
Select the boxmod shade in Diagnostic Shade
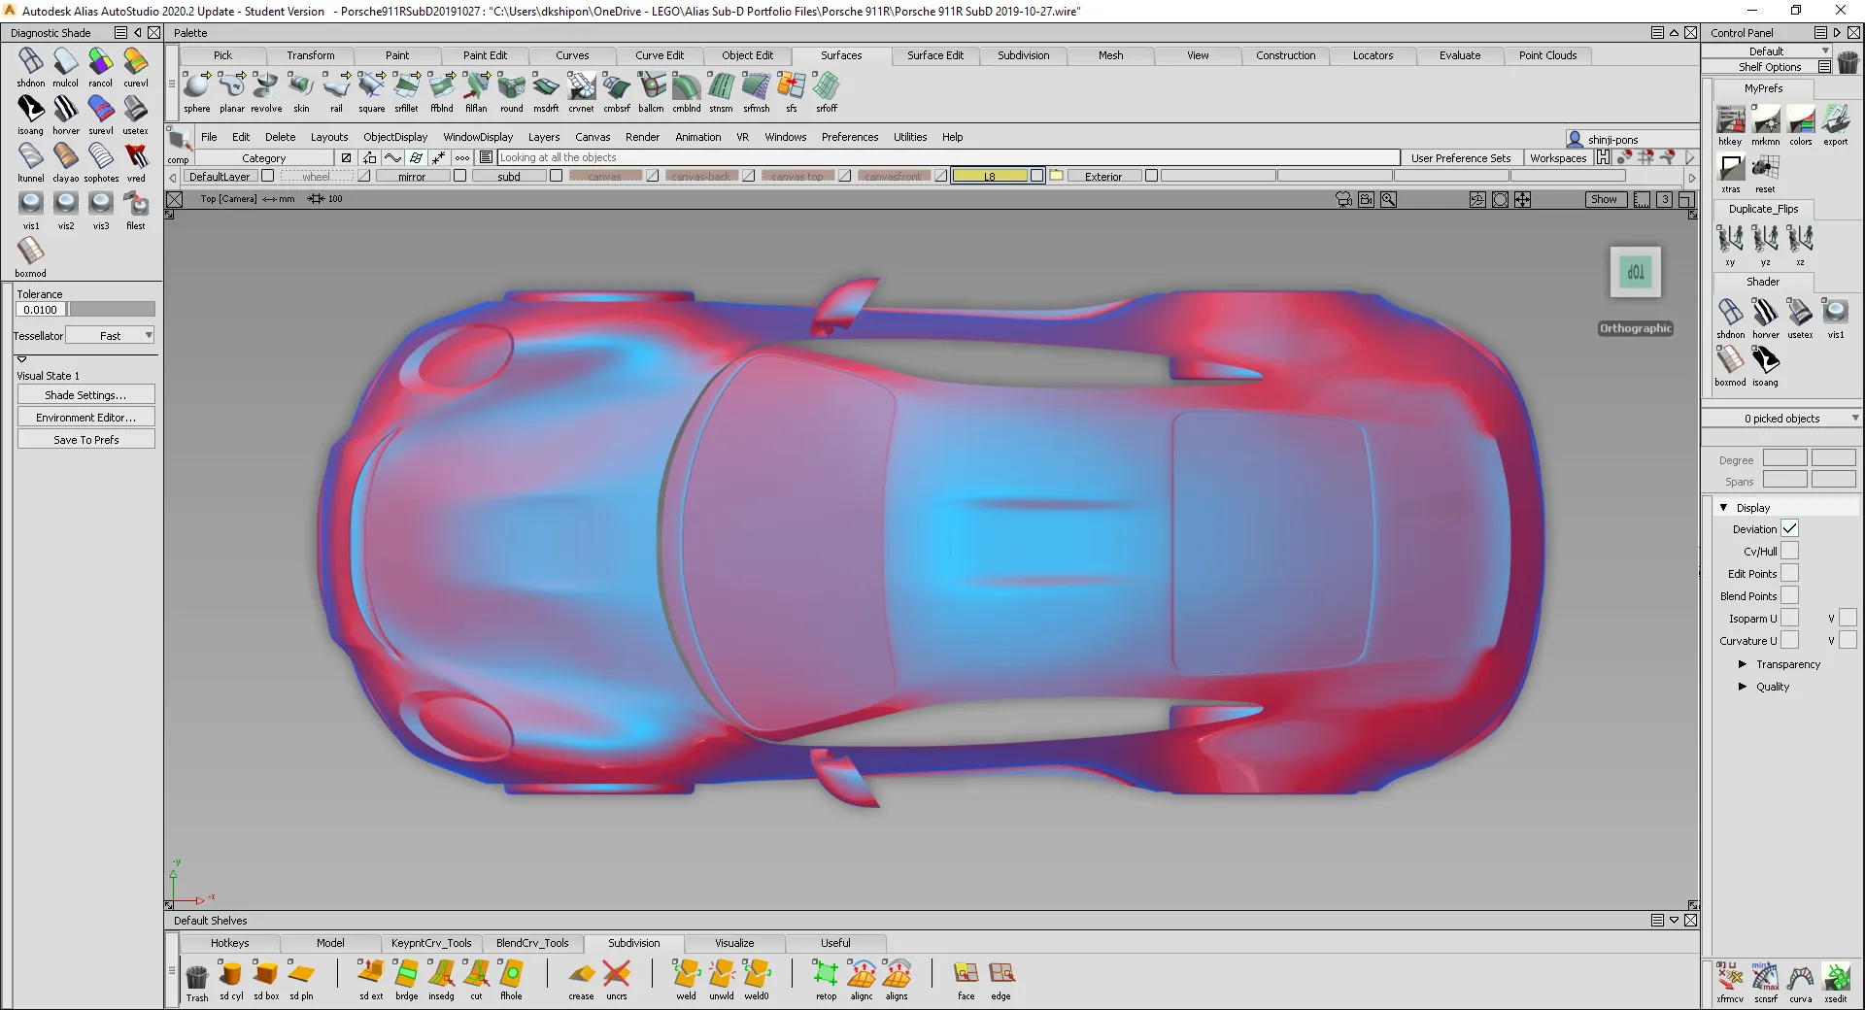click(x=31, y=251)
